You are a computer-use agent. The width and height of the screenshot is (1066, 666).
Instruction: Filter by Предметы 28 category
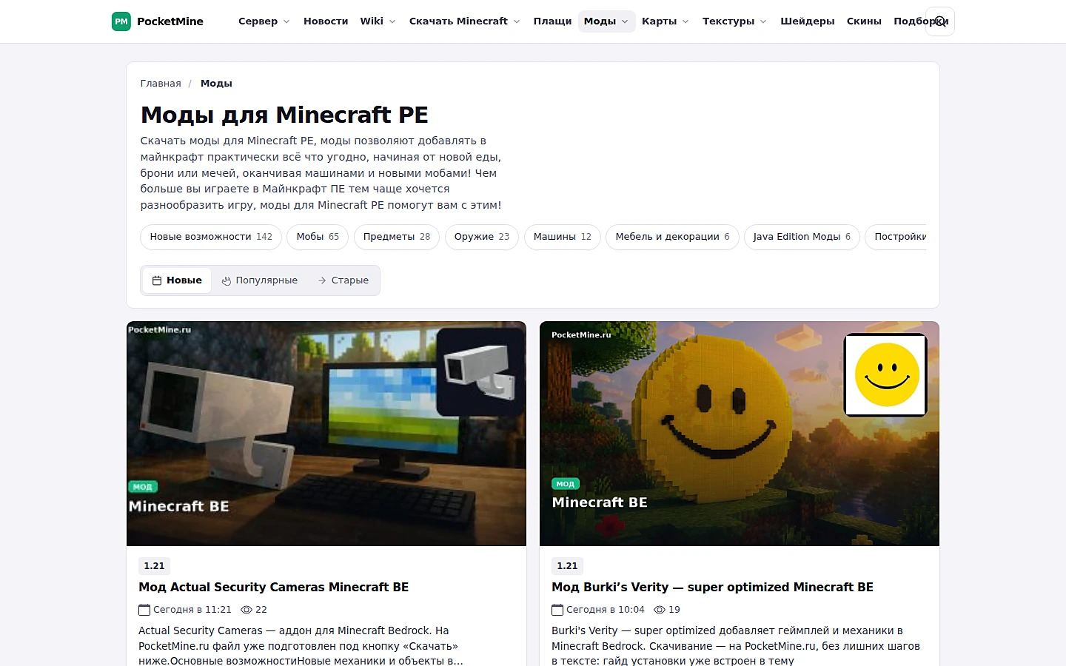click(x=397, y=237)
